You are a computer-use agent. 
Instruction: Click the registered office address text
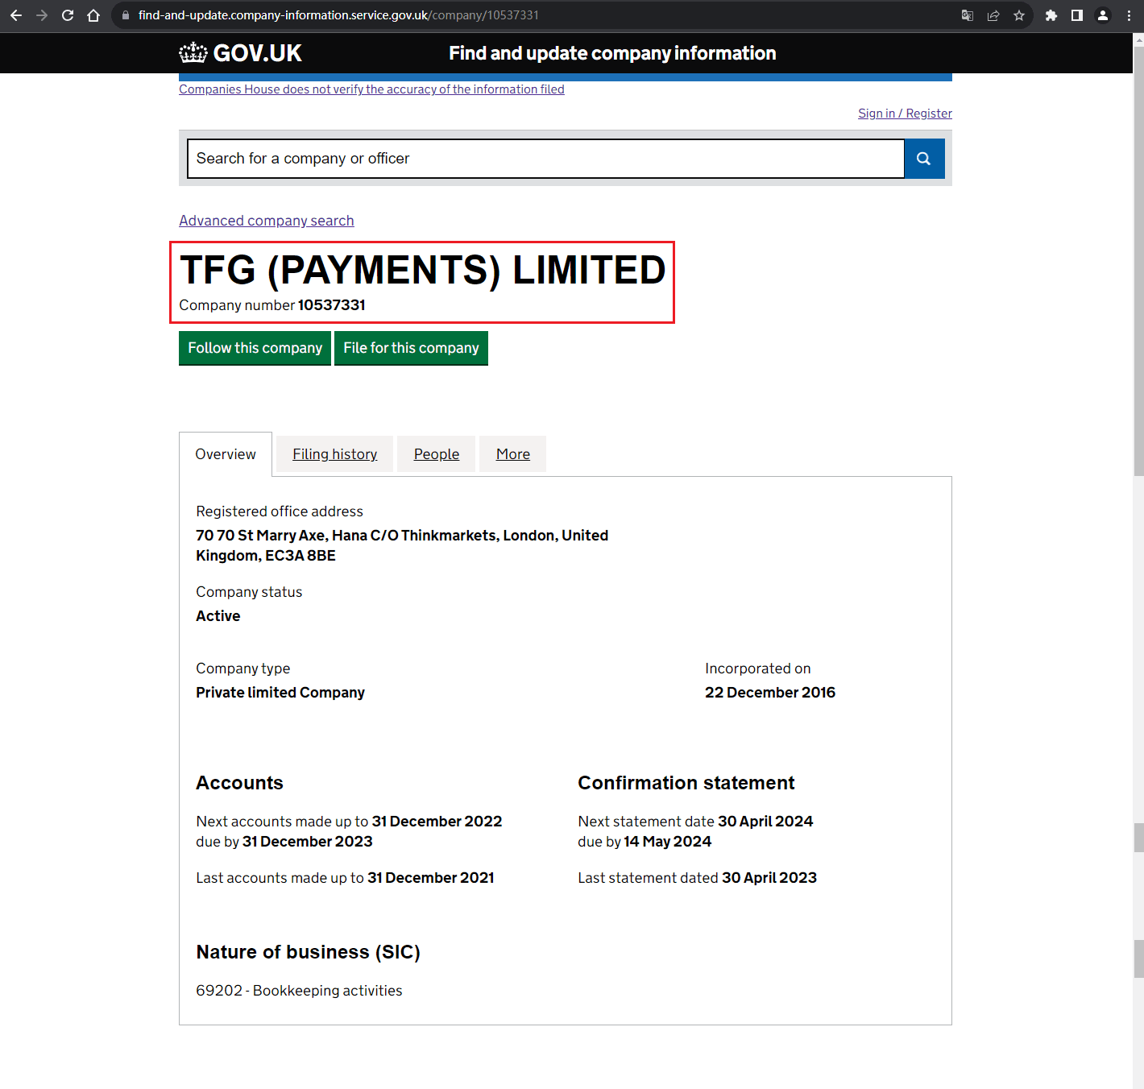click(402, 545)
